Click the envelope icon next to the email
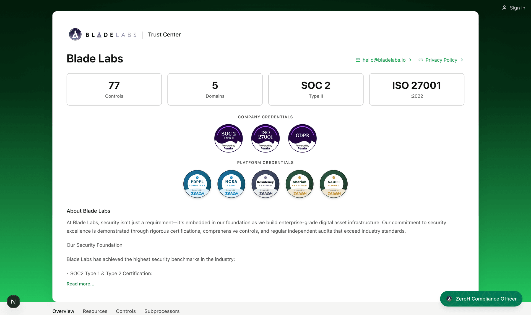 click(358, 60)
